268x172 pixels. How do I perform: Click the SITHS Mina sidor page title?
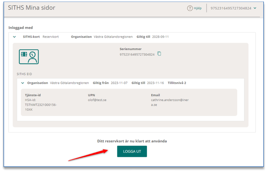point(31,8)
